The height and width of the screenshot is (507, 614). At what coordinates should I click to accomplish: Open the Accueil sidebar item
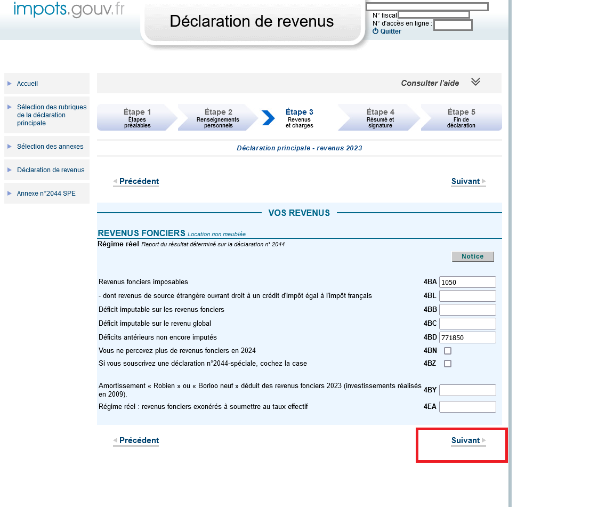pos(27,84)
